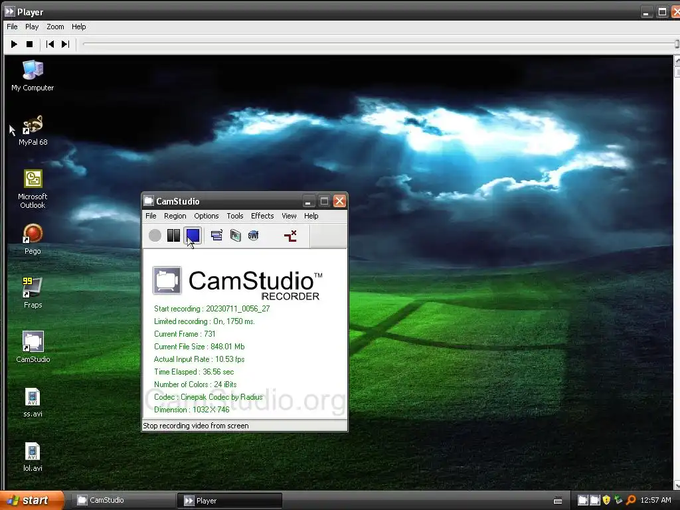Click the Player vertical scrollbar
Screen dimensions: 680x510
point(677,272)
